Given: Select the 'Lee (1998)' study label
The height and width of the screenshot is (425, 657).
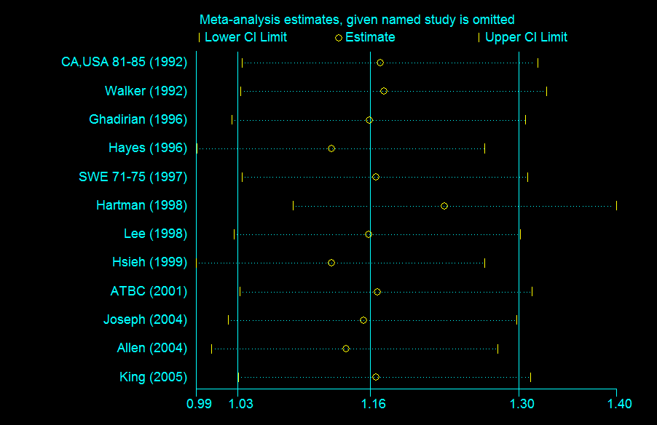Looking at the screenshot, I should coord(155,234).
